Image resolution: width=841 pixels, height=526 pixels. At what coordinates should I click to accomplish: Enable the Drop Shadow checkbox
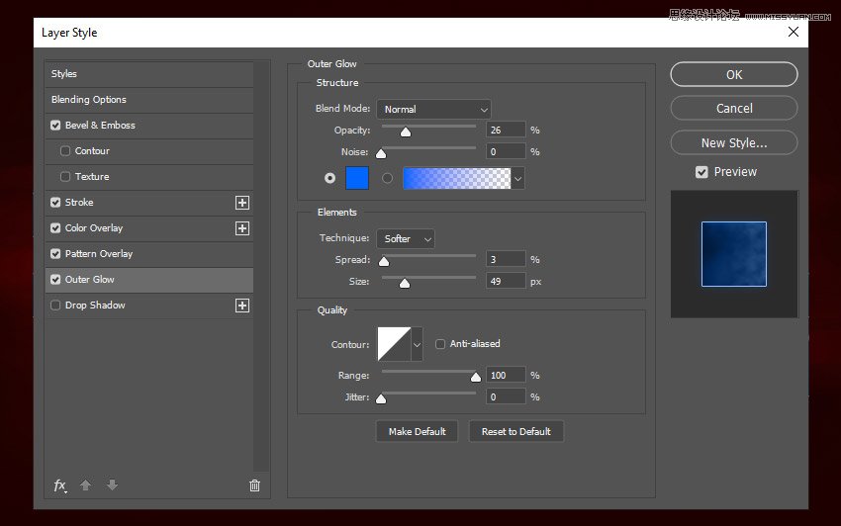pyautogui.click(x=55, y=306)
